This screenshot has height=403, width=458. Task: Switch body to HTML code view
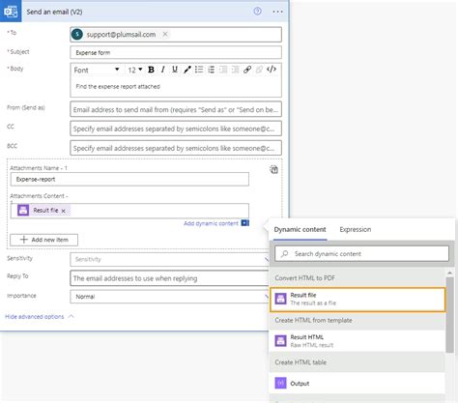pyautogui.click(x=272, y=70)
